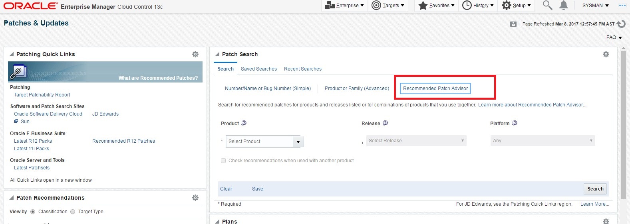Open the Target Patchability Report link
Viewport: 630px width, 224px height.
pos(42,95)
